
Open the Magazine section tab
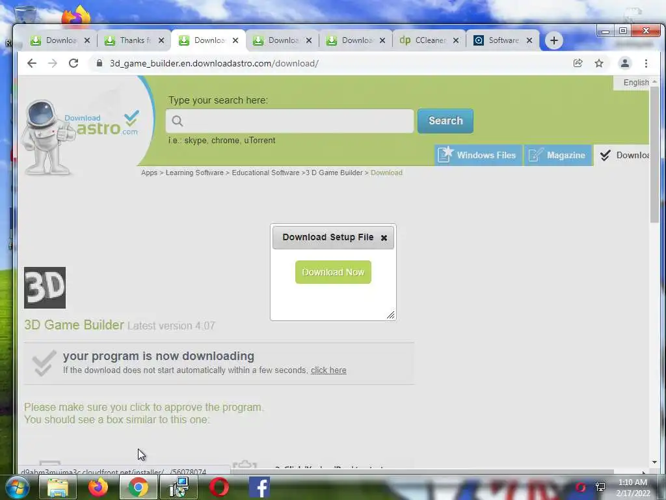[557, 155]
